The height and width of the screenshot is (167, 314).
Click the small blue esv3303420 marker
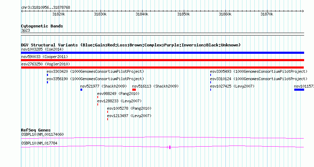(48, 75)
